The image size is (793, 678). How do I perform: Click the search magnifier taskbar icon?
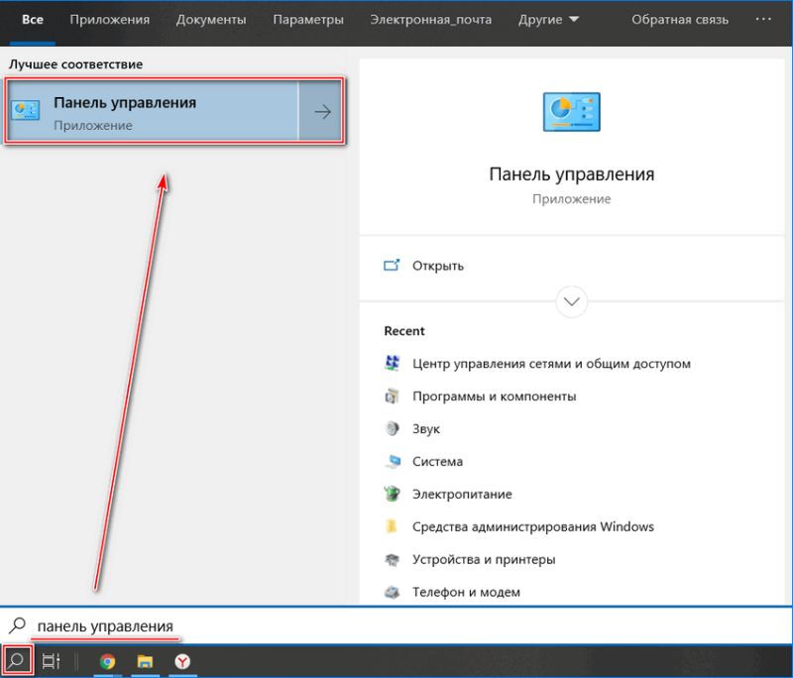coord(17,660)
